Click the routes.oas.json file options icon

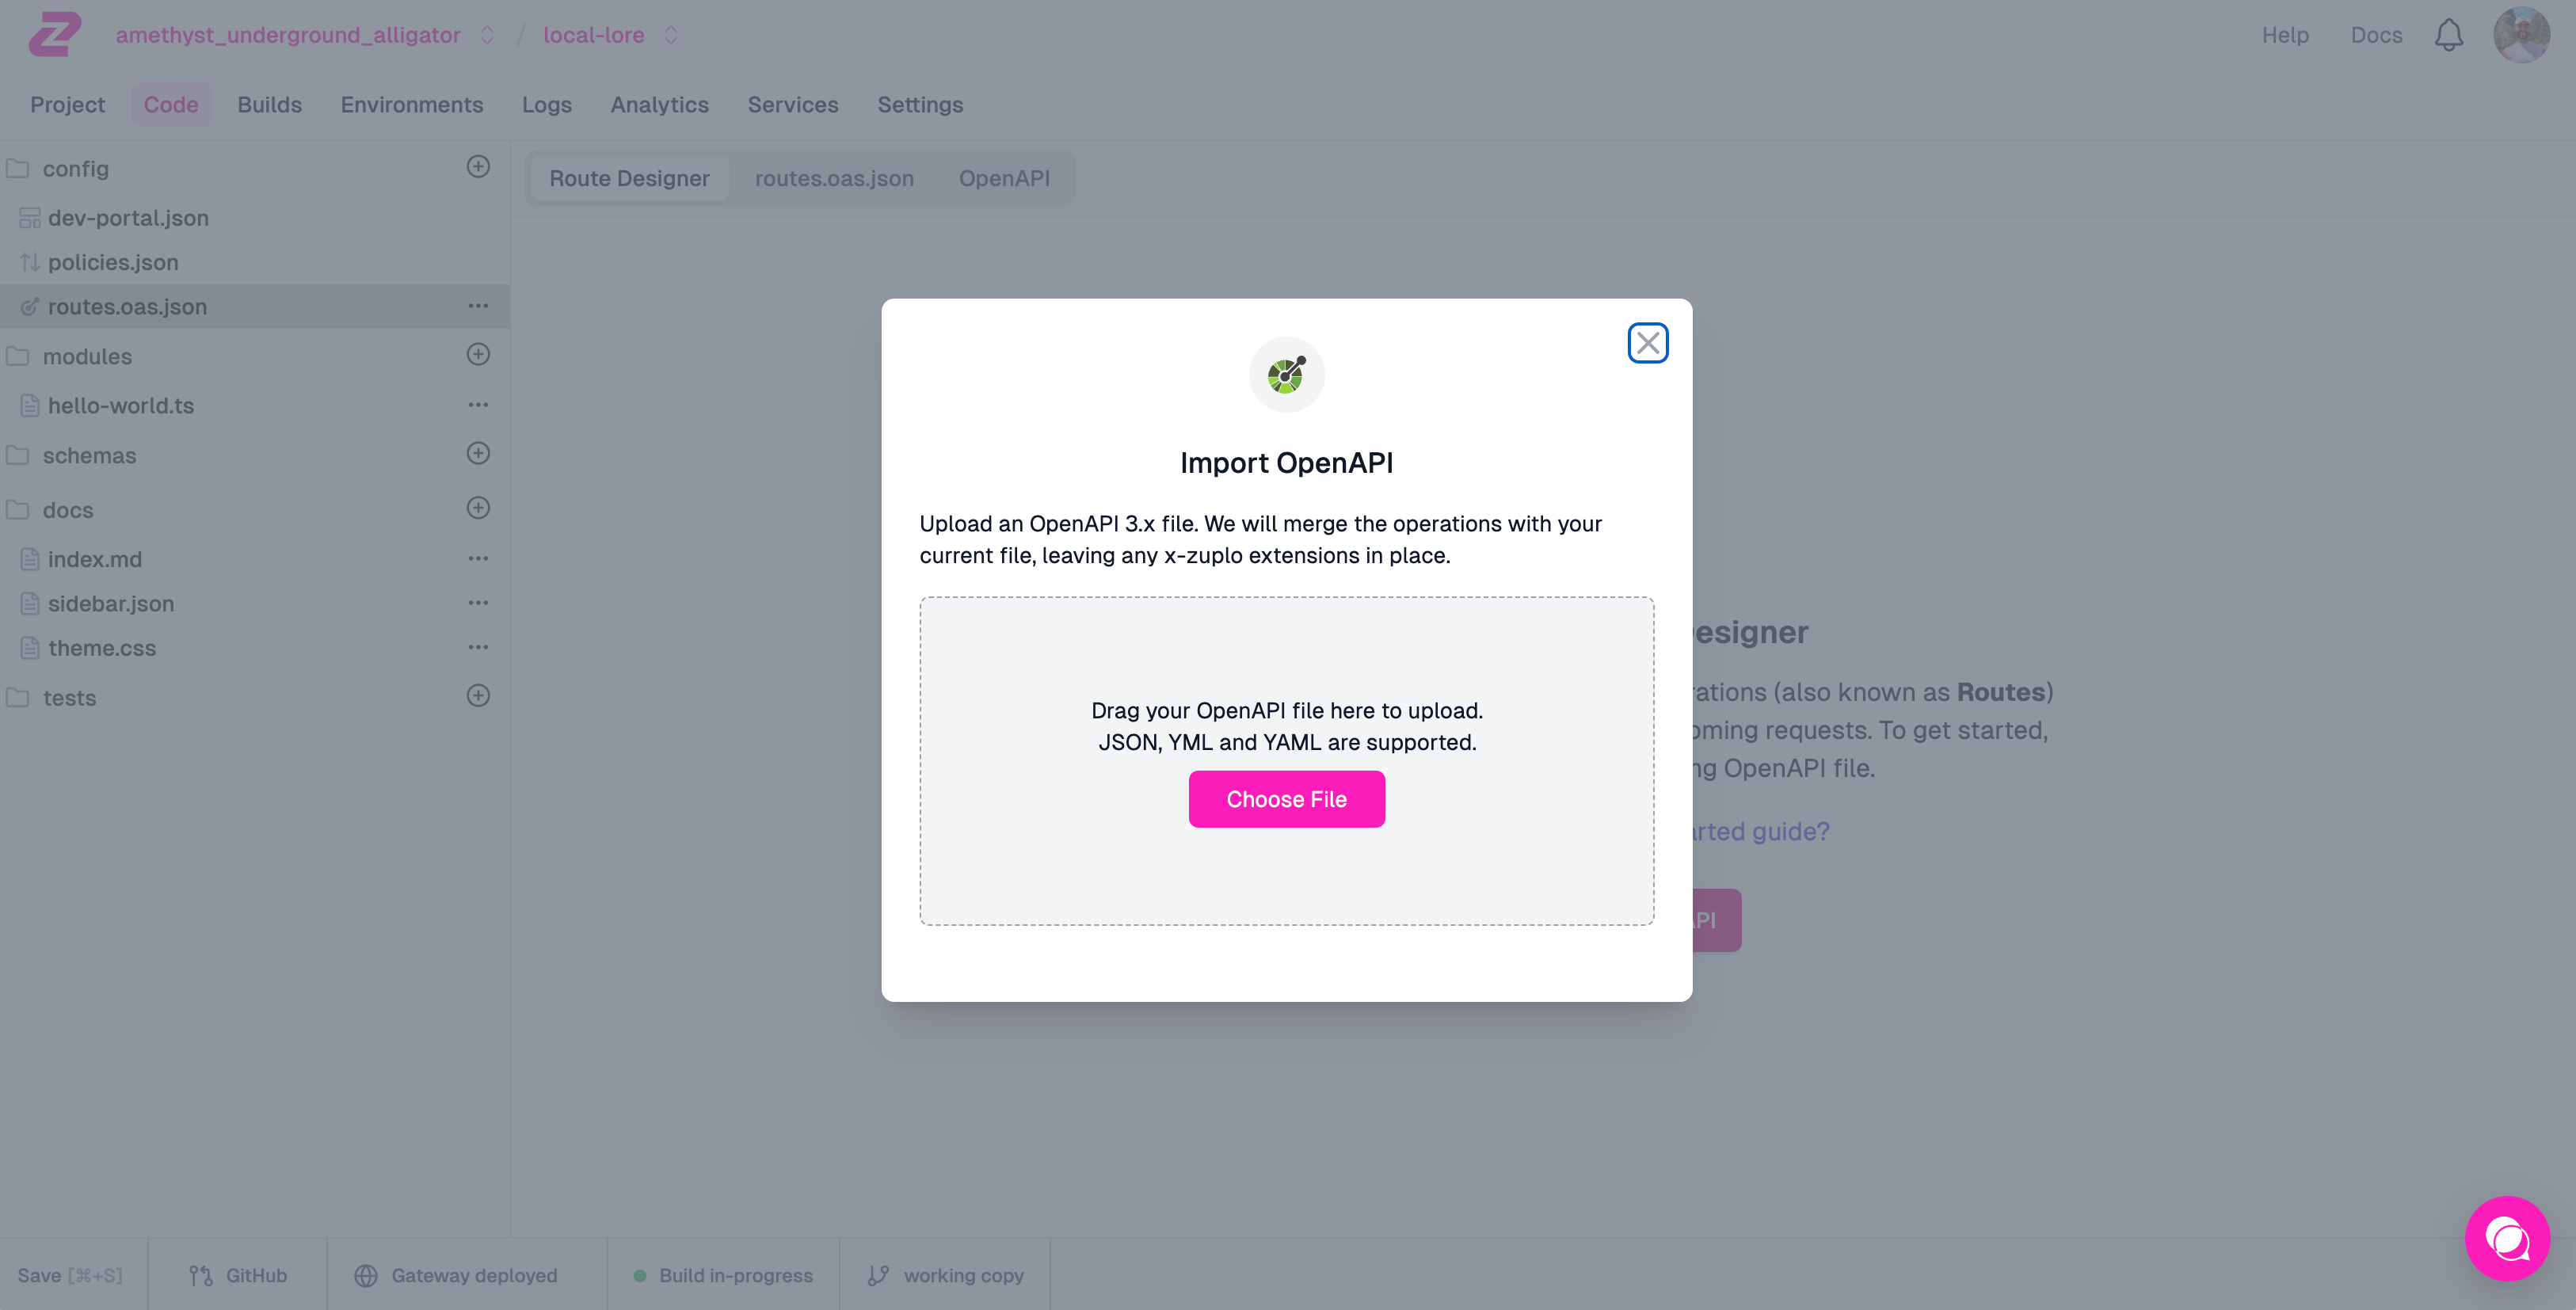[476, 306]
